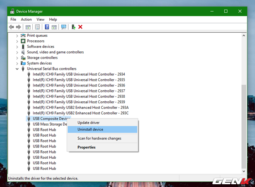Click the Properties sheet toolbar icon

[x=37, y=27]
